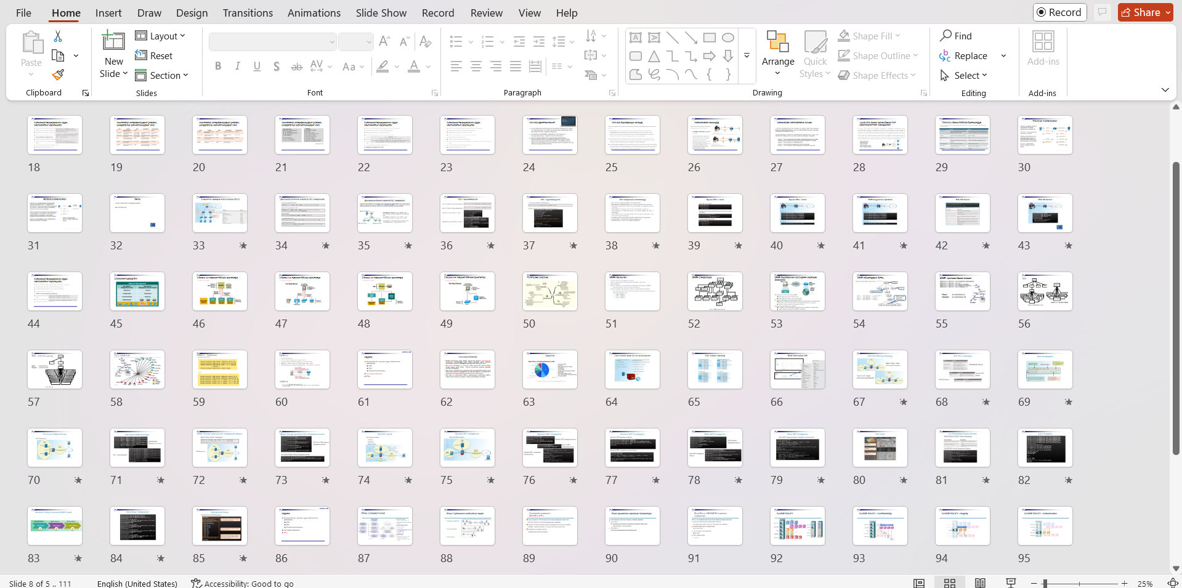Screen dimensions: 1182x588
Task: Switch to the Slide Show tab
Action: [x=381, y=13]
